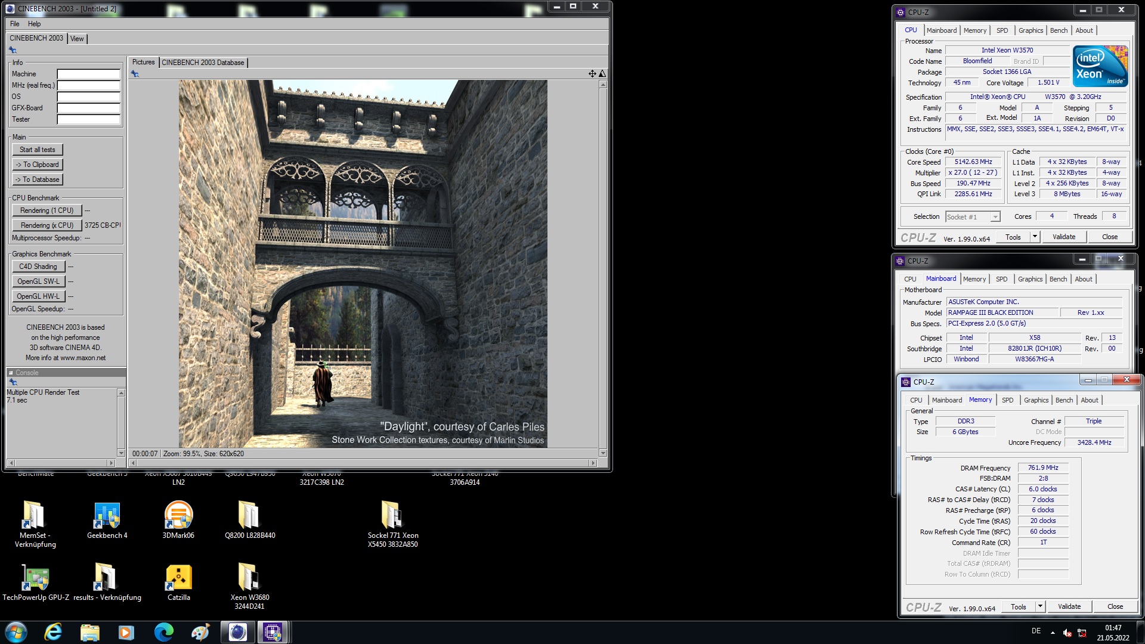Click the rendered Daylight image
Screen dimensions: 1145x644
pyautogui.click(x=363, y=264)
